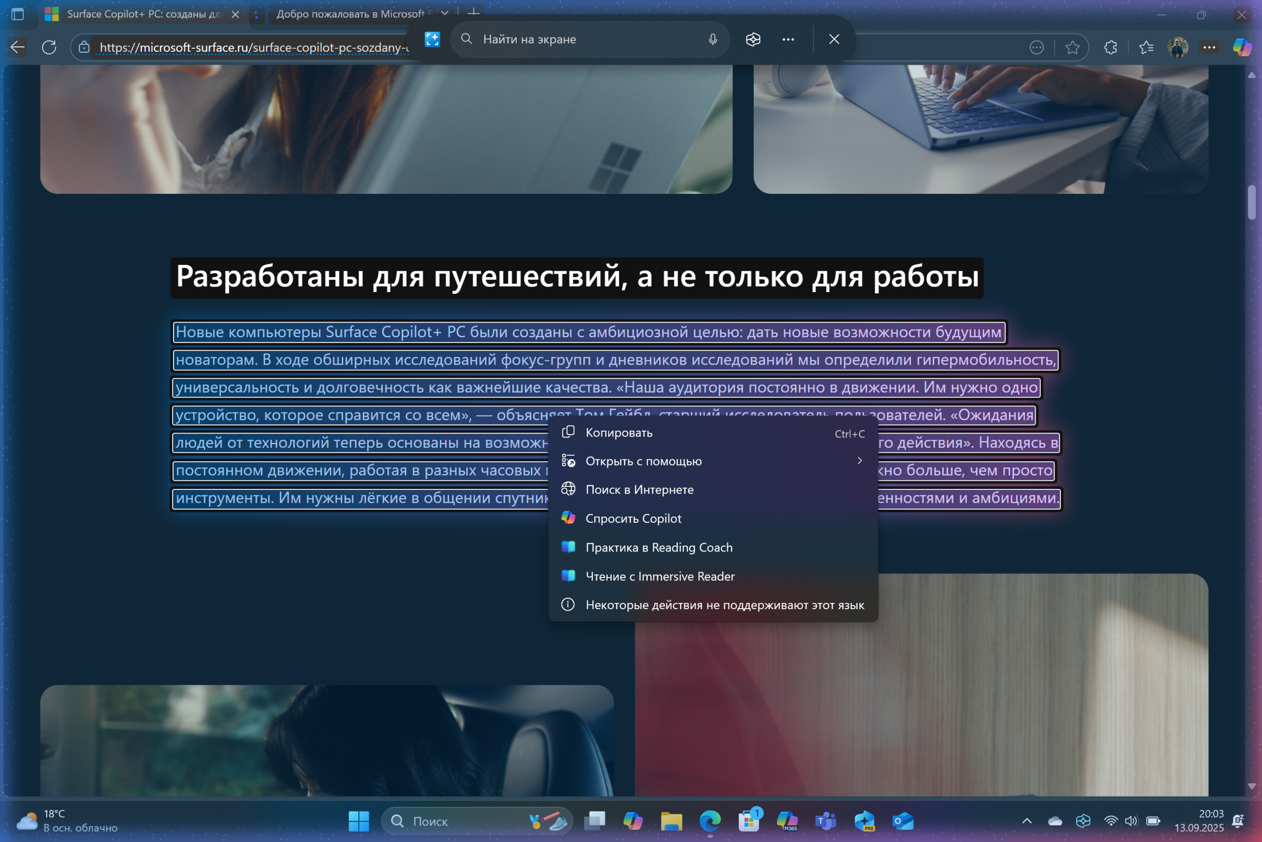Open Edge settings and more menu

tap(1209, 48)
